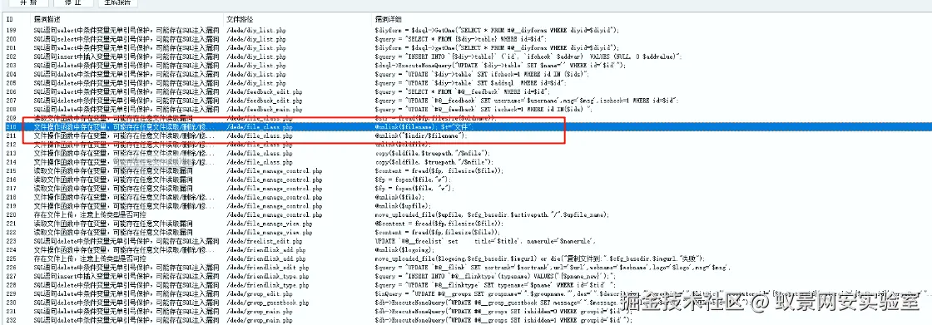Select /dede/freelist_edit.php in row 223

264,242
